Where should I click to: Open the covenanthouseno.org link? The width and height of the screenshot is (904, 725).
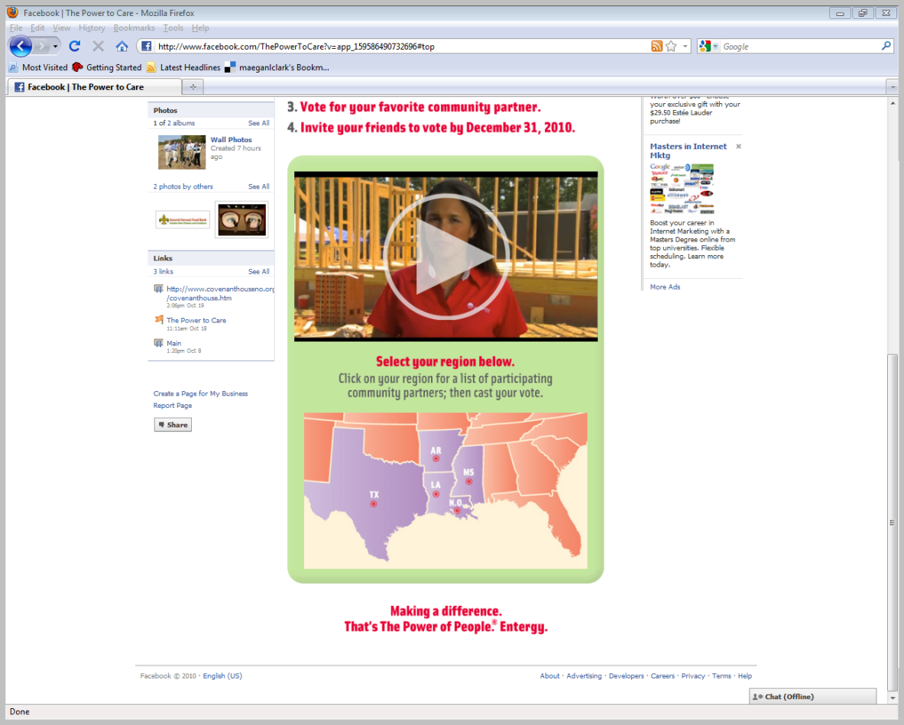(x=220, y=293)
